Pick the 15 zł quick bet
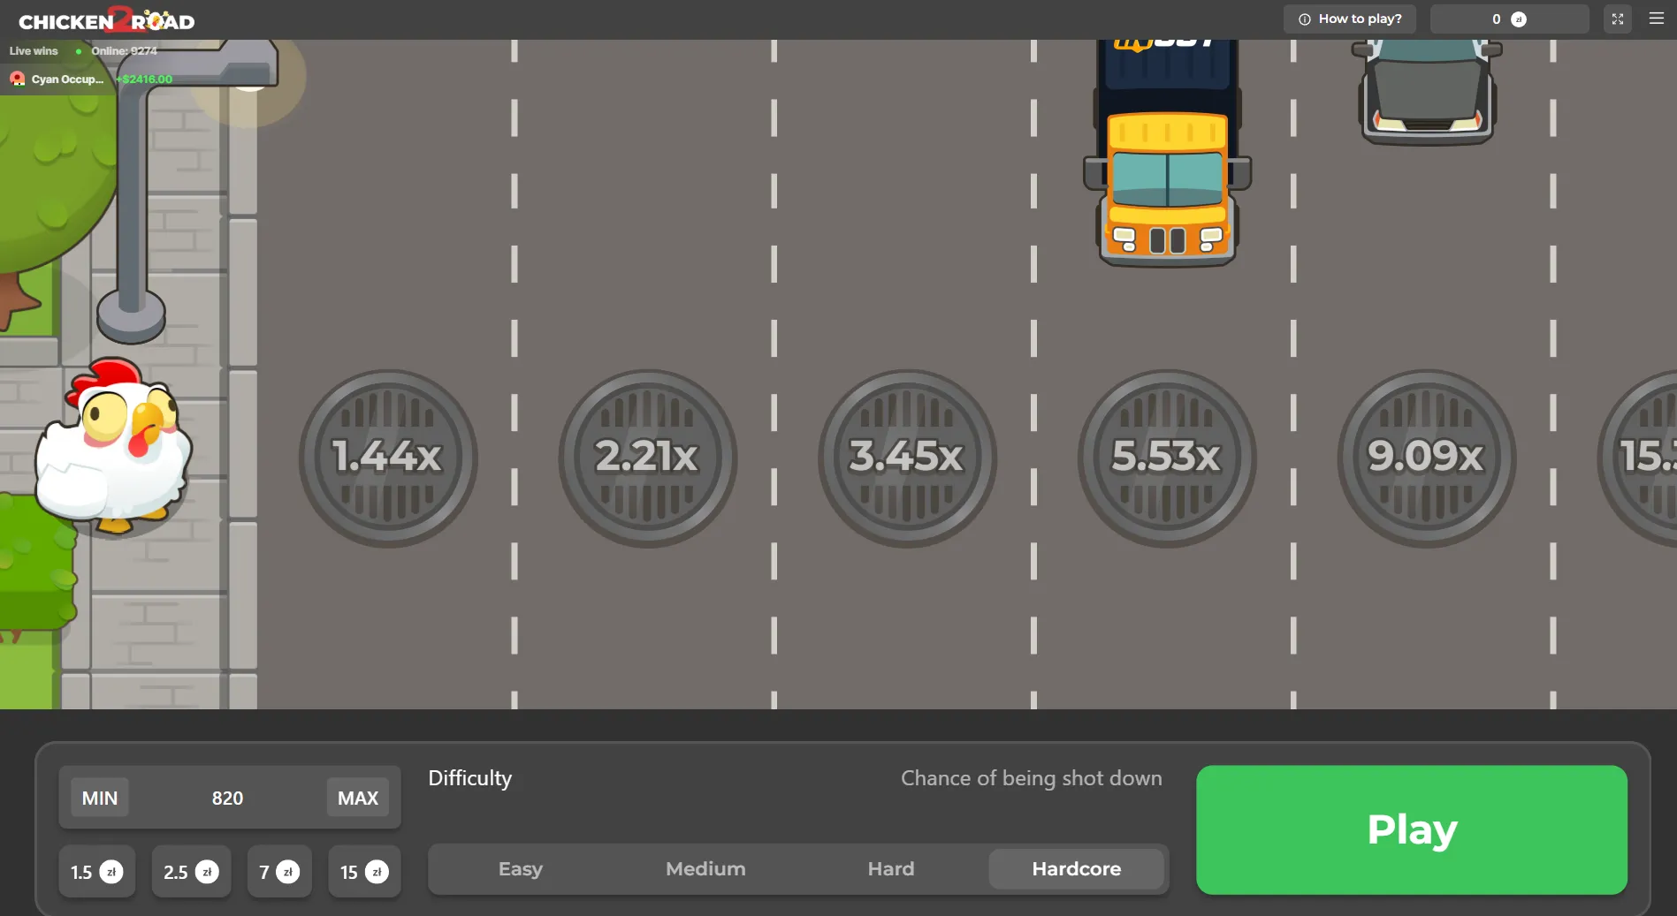 pos(363,872)
